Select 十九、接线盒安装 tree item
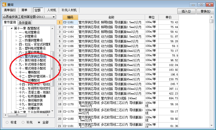The height and width of the screenshot is (130, 216). tap(31, 104)
